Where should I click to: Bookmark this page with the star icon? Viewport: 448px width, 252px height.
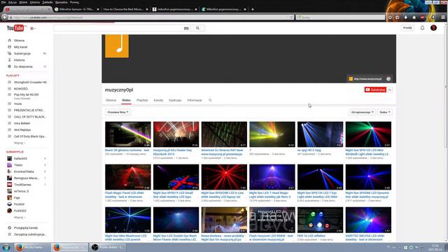(390, 17)
